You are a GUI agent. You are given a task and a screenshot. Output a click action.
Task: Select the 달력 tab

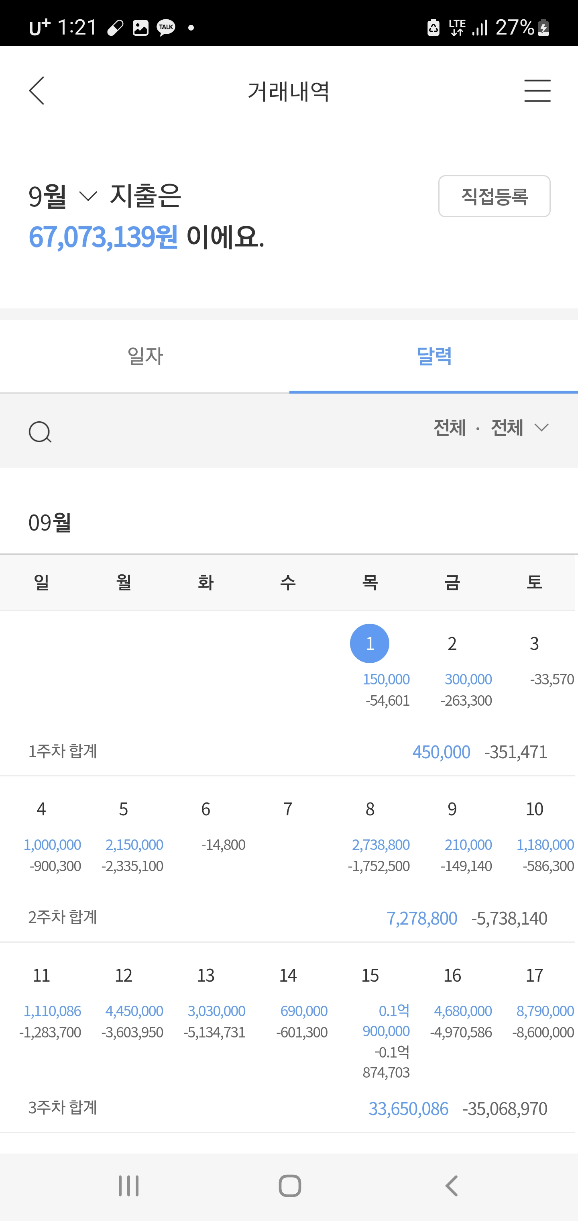coord(433,356)
